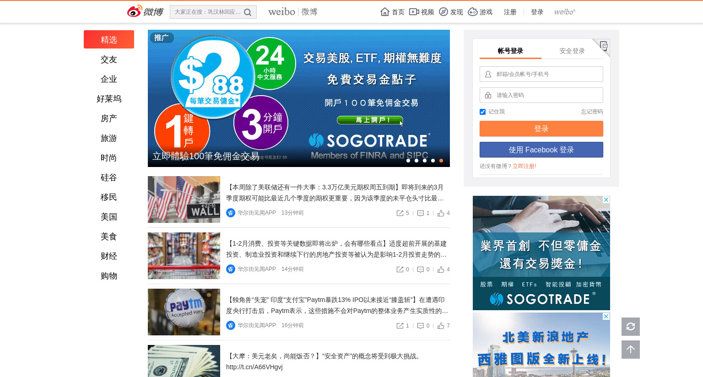Click share icon on Paytm post
This screenshot has width=703, height=377.
point(400,326)
